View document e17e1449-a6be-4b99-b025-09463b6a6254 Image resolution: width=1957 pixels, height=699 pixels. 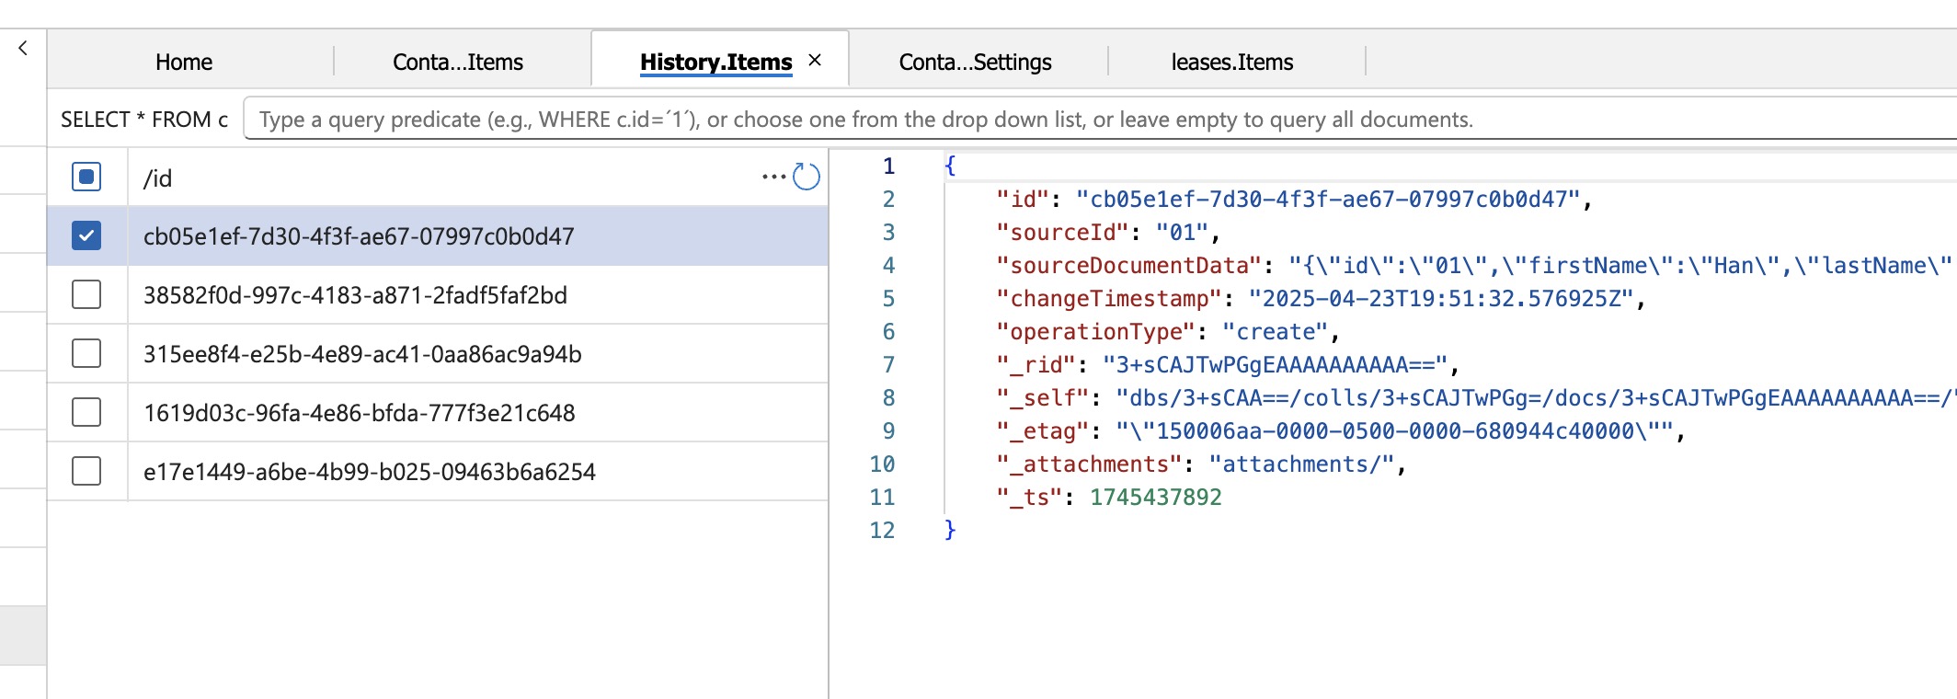click(x=369, y=472)
